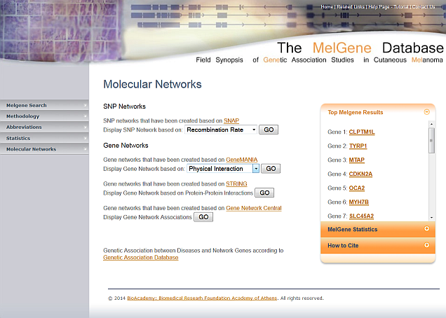Image resolution: width=446 pixels, height=318 pixels.
Task: Open the Recombination Rate dropdown
Action: (221, 130)
